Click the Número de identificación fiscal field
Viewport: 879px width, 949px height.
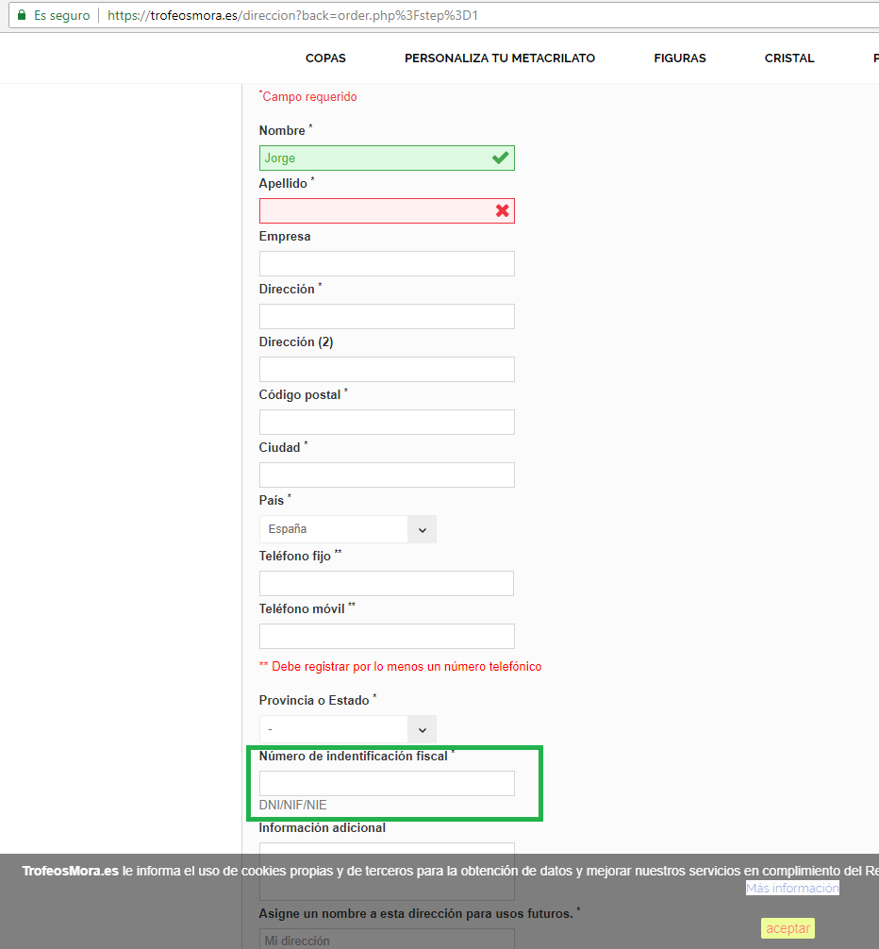387,783
